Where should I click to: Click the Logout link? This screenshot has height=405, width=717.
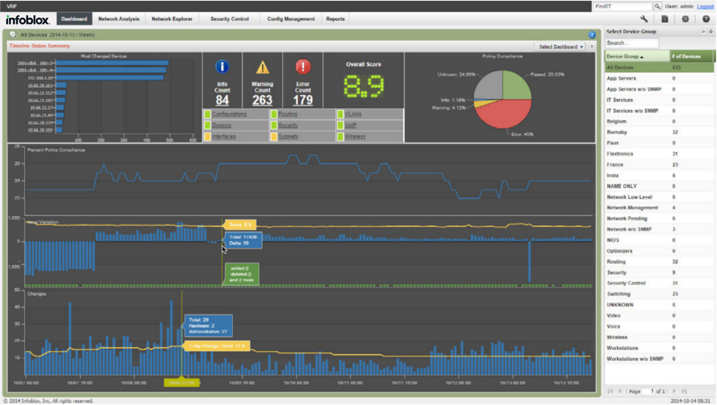[705, 7]
